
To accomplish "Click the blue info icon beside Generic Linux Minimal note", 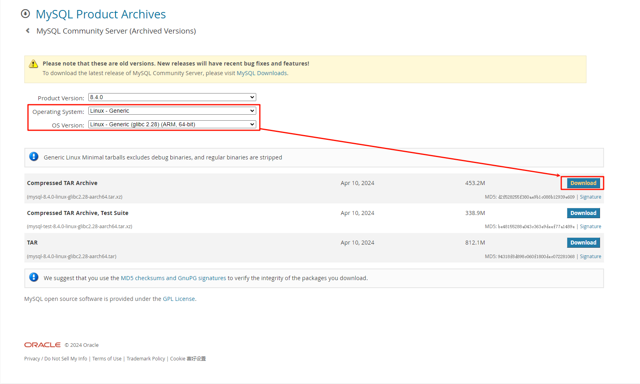I will (x=34, y=157).
